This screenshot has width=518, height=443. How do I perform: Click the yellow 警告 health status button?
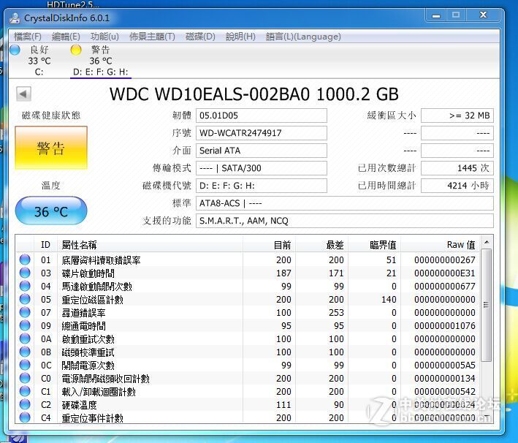(51, 148)
